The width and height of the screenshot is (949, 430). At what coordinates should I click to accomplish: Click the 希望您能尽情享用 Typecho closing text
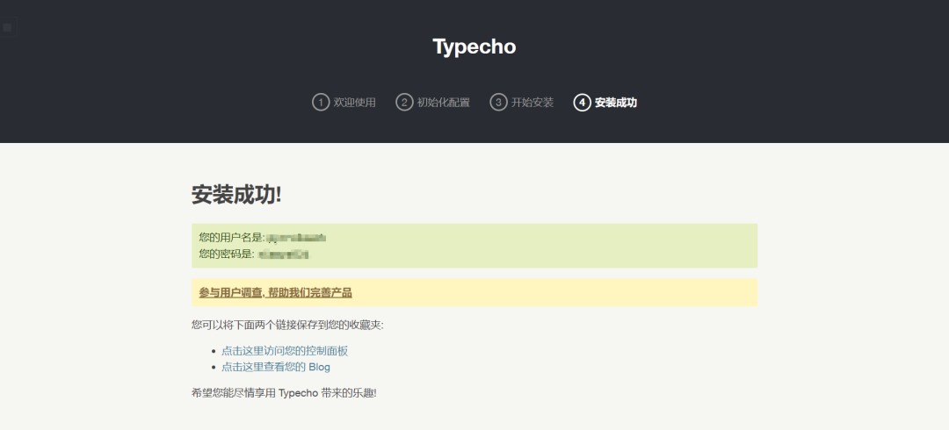coord(284,393)
